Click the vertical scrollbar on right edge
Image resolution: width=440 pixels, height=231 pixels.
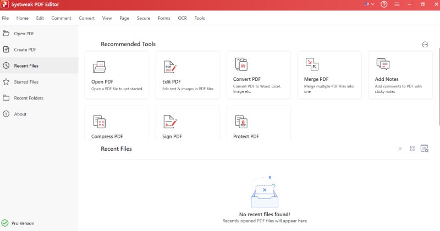click(438, 86)
